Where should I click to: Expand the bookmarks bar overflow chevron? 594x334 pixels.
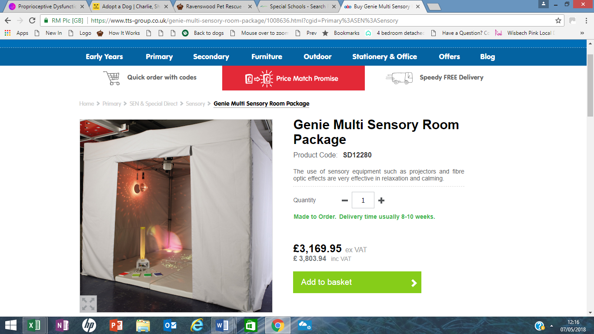coord(582,33)
